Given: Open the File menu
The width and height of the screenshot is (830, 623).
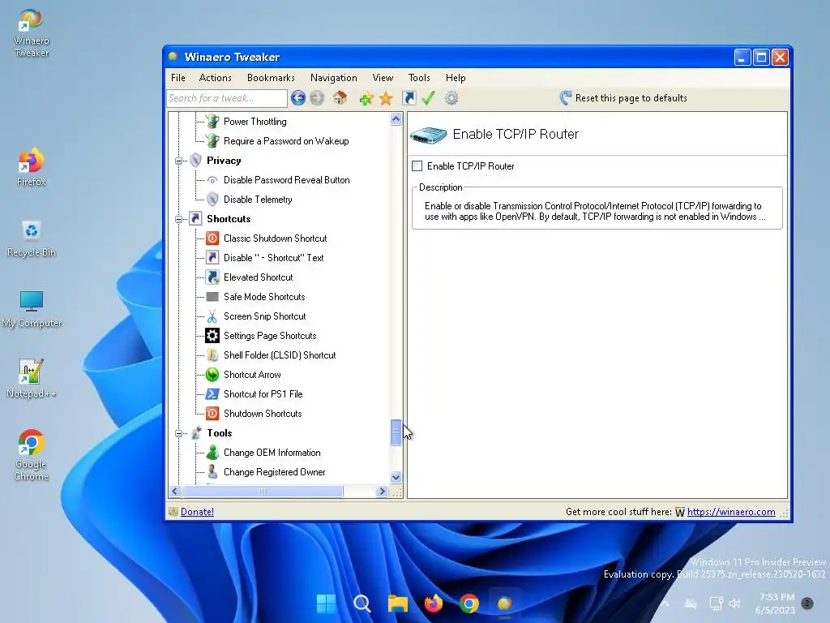Looking at the screenshot, I should click(x=178, y=78).
